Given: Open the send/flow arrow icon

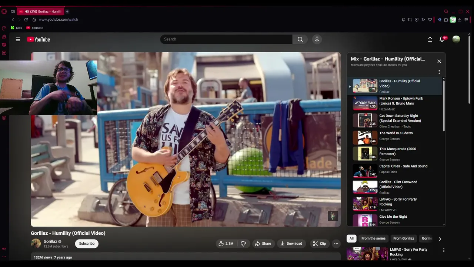Looking at the screenshot, I should click(x=423, y=20).
